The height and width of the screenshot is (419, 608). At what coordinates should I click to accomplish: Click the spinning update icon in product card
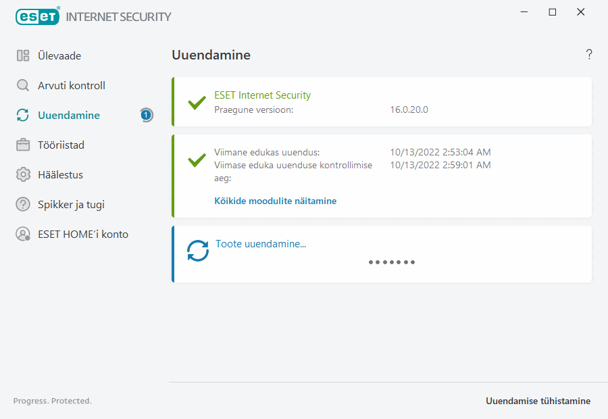pos(198,251)
